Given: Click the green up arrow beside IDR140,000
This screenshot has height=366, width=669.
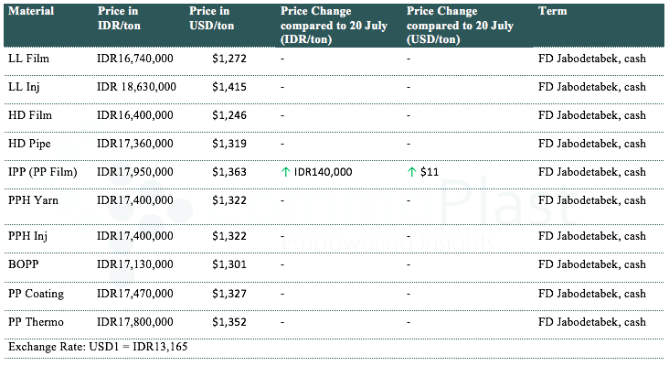Looking at the screenshot, I should click(x=286, y=172).
